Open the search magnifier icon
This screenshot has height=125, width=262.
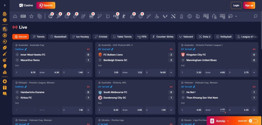[x=255, y=16]
